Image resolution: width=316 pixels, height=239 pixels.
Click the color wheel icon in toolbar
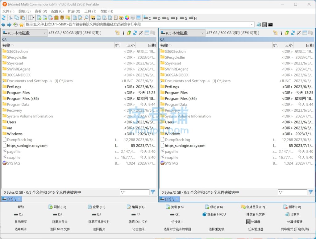pyautogui.click(x=127, y=18)
